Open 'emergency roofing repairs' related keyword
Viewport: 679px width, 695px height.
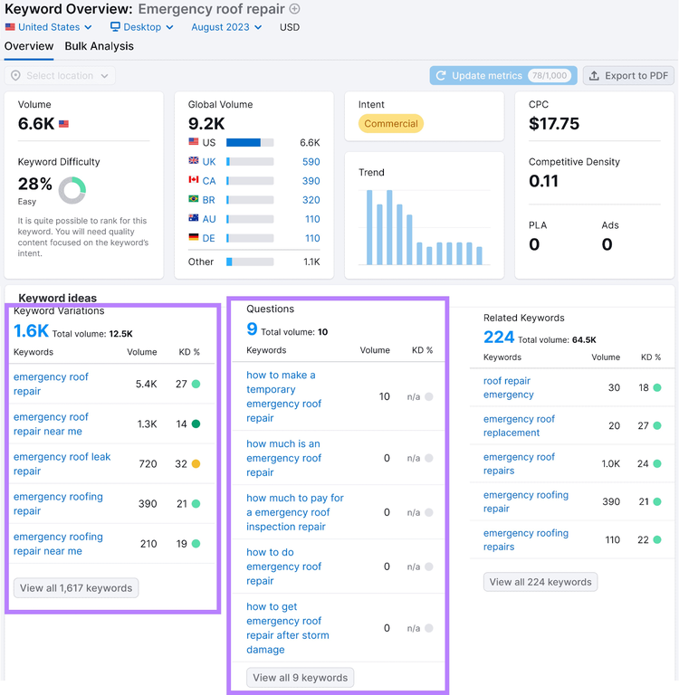[x=526, y=539]
